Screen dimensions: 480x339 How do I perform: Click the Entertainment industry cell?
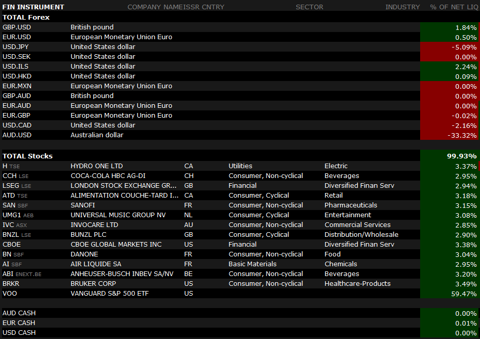pyautogui.click(x=348, y=215)
